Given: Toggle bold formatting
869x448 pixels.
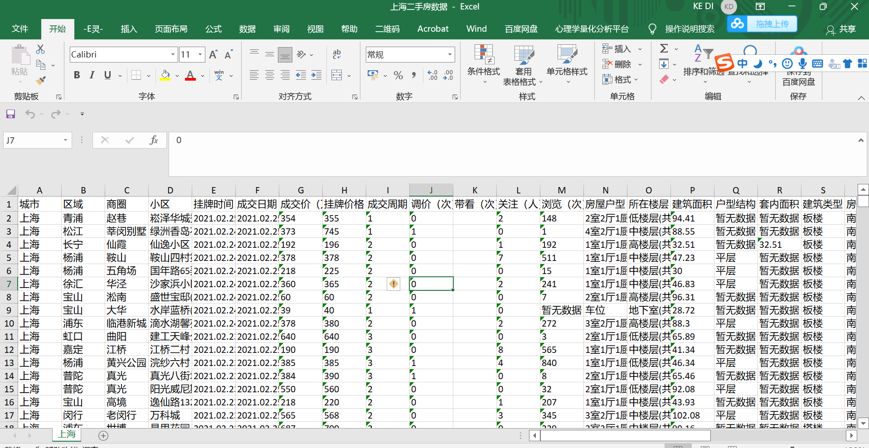Looking at the screenshot, I should coord(77,75).
